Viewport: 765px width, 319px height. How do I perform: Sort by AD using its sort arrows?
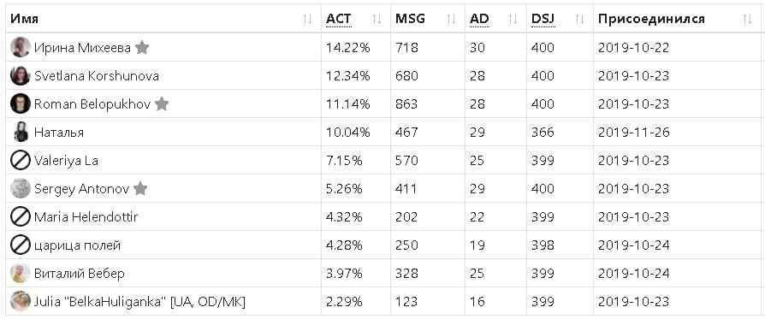(x=513, y=19)
